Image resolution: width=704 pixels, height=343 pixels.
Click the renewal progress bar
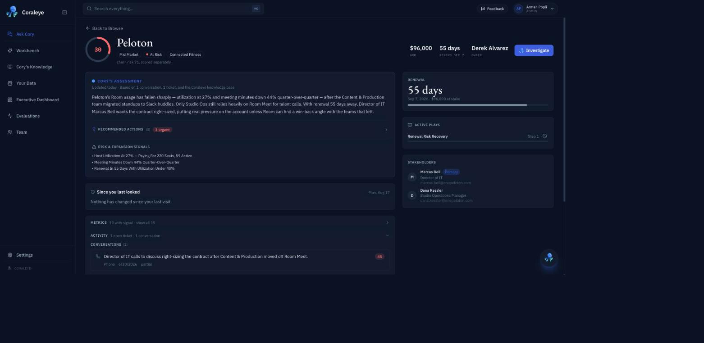pos(478,105)
